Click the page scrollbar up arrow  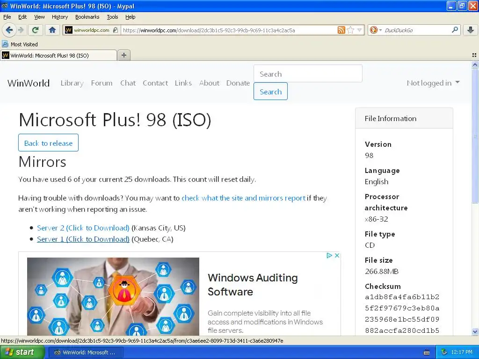coord(475,65)
